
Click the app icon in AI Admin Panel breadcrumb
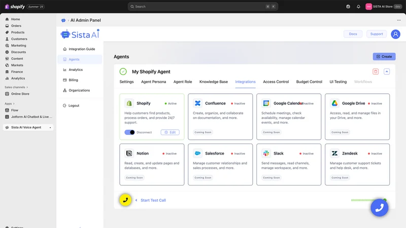63,20
